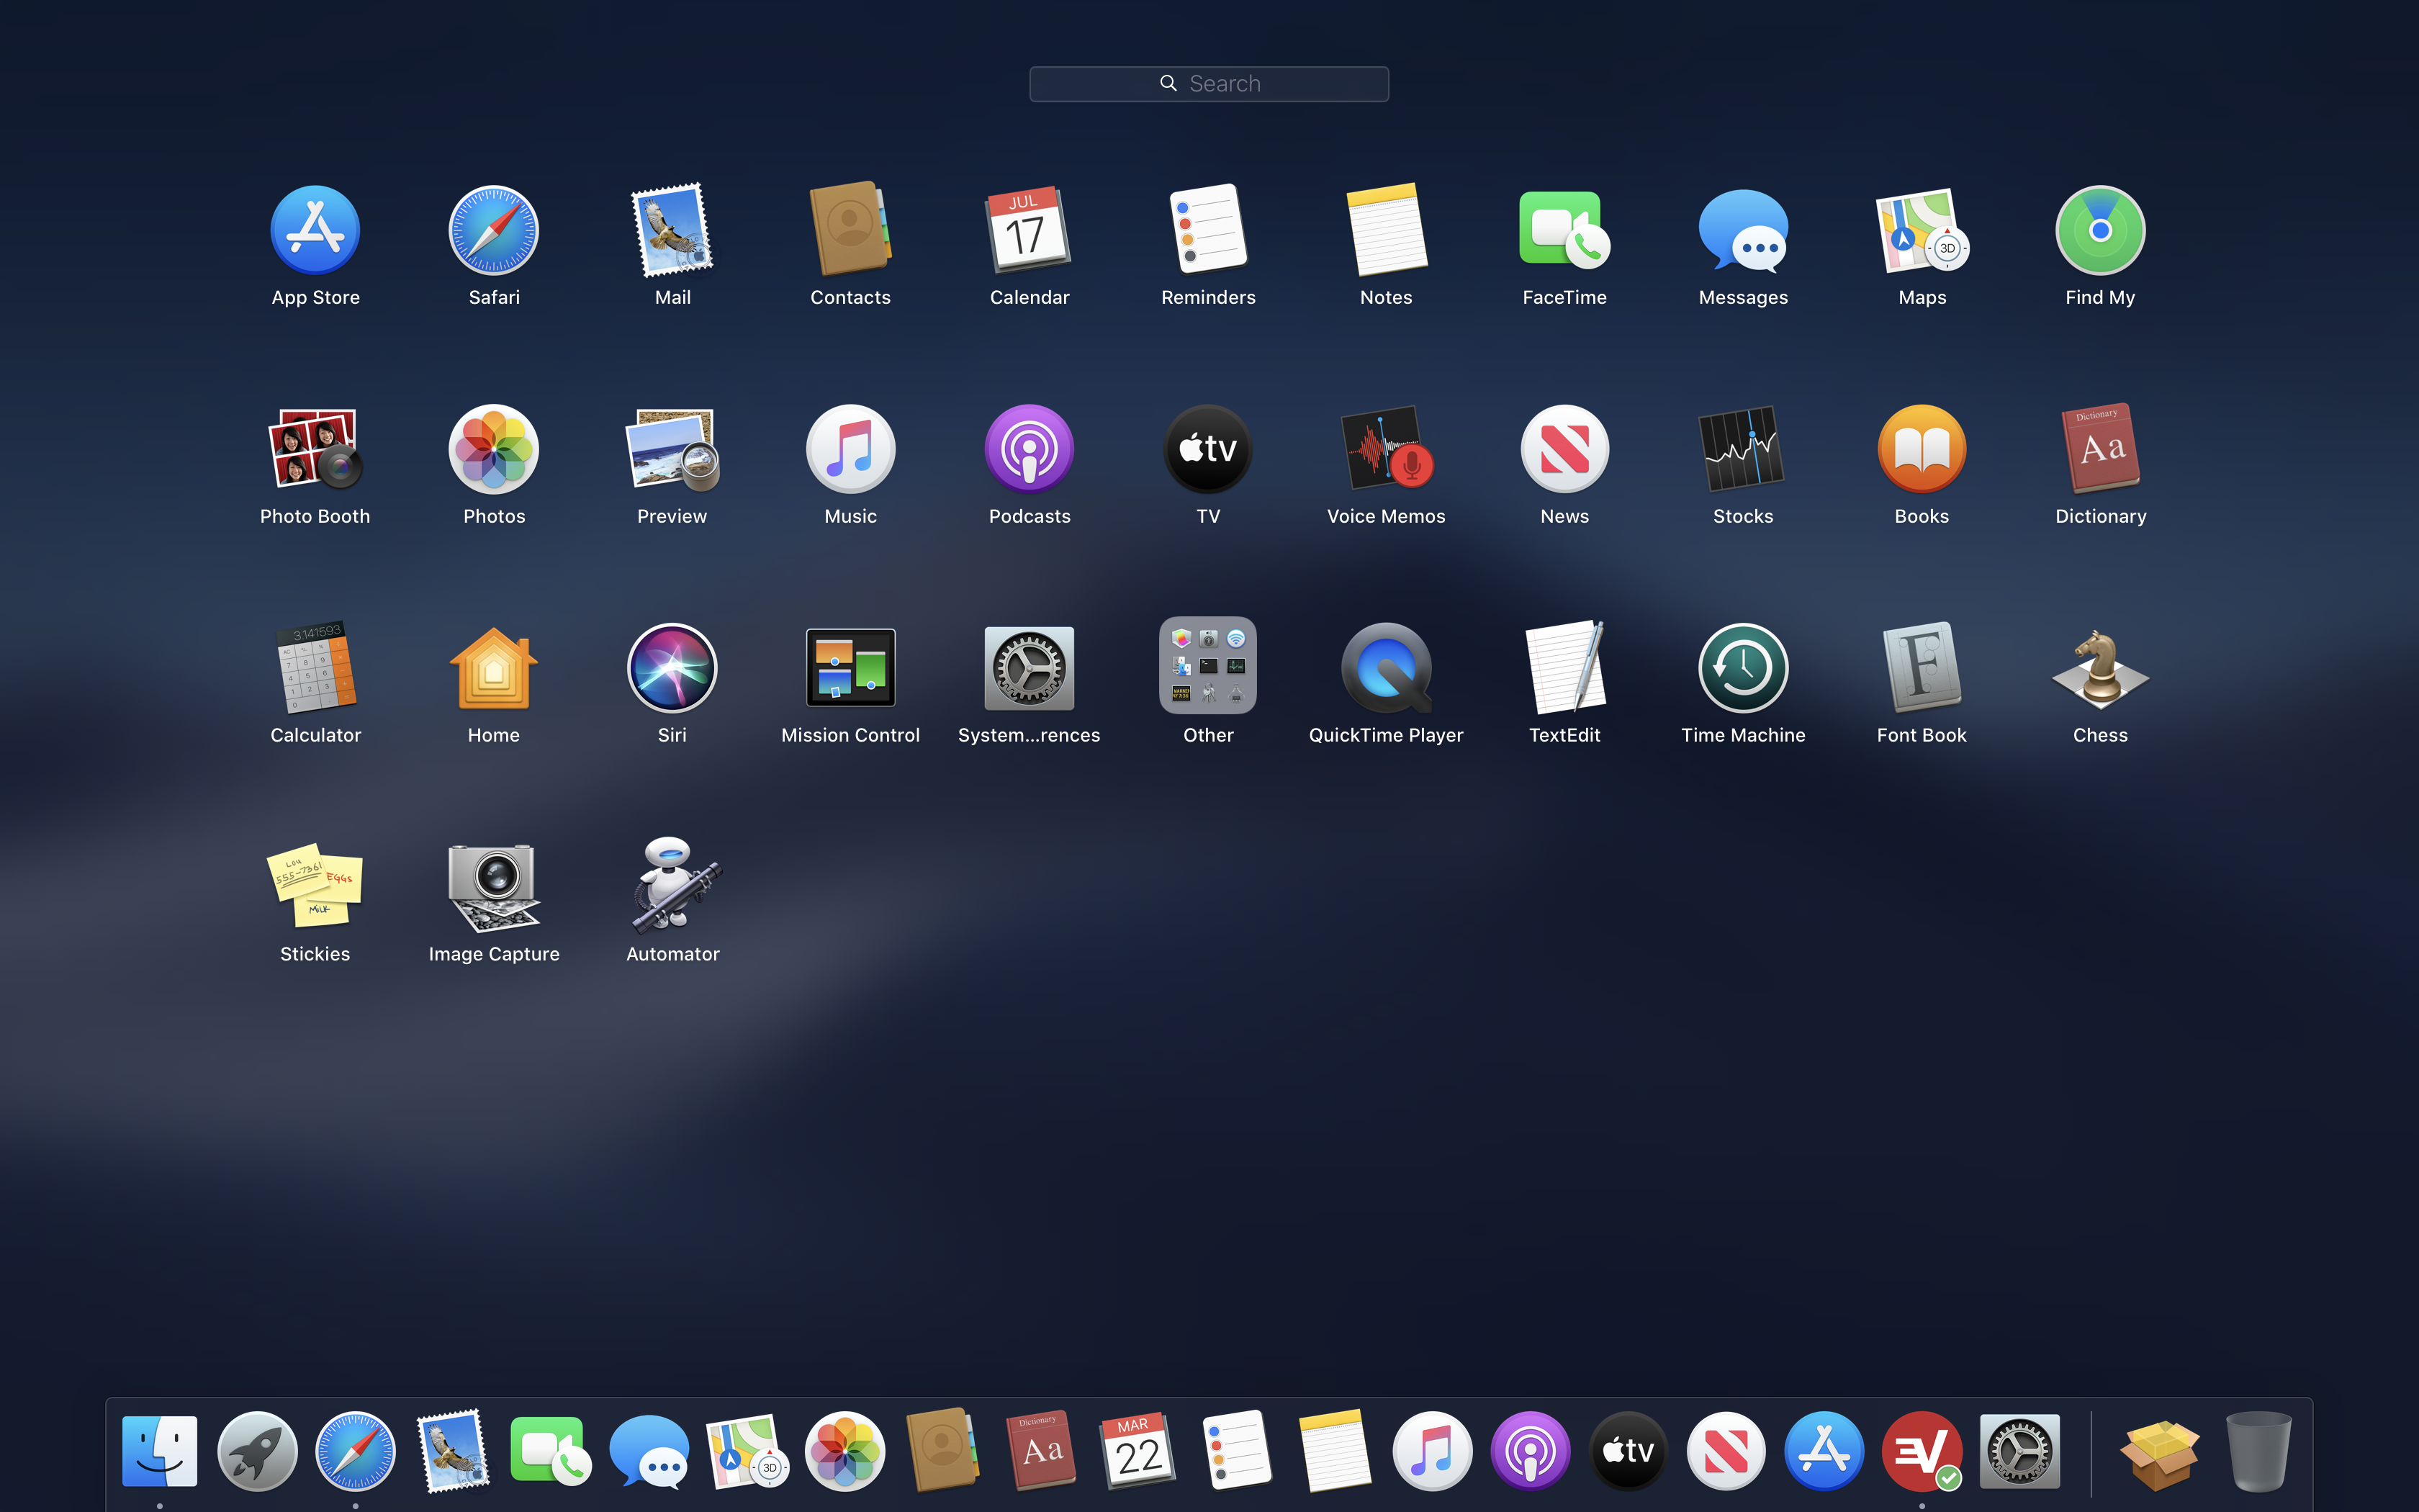
Task: Open Voice Memos from Launchpad
Action: pyautogui.click(x=1385, y=449)
